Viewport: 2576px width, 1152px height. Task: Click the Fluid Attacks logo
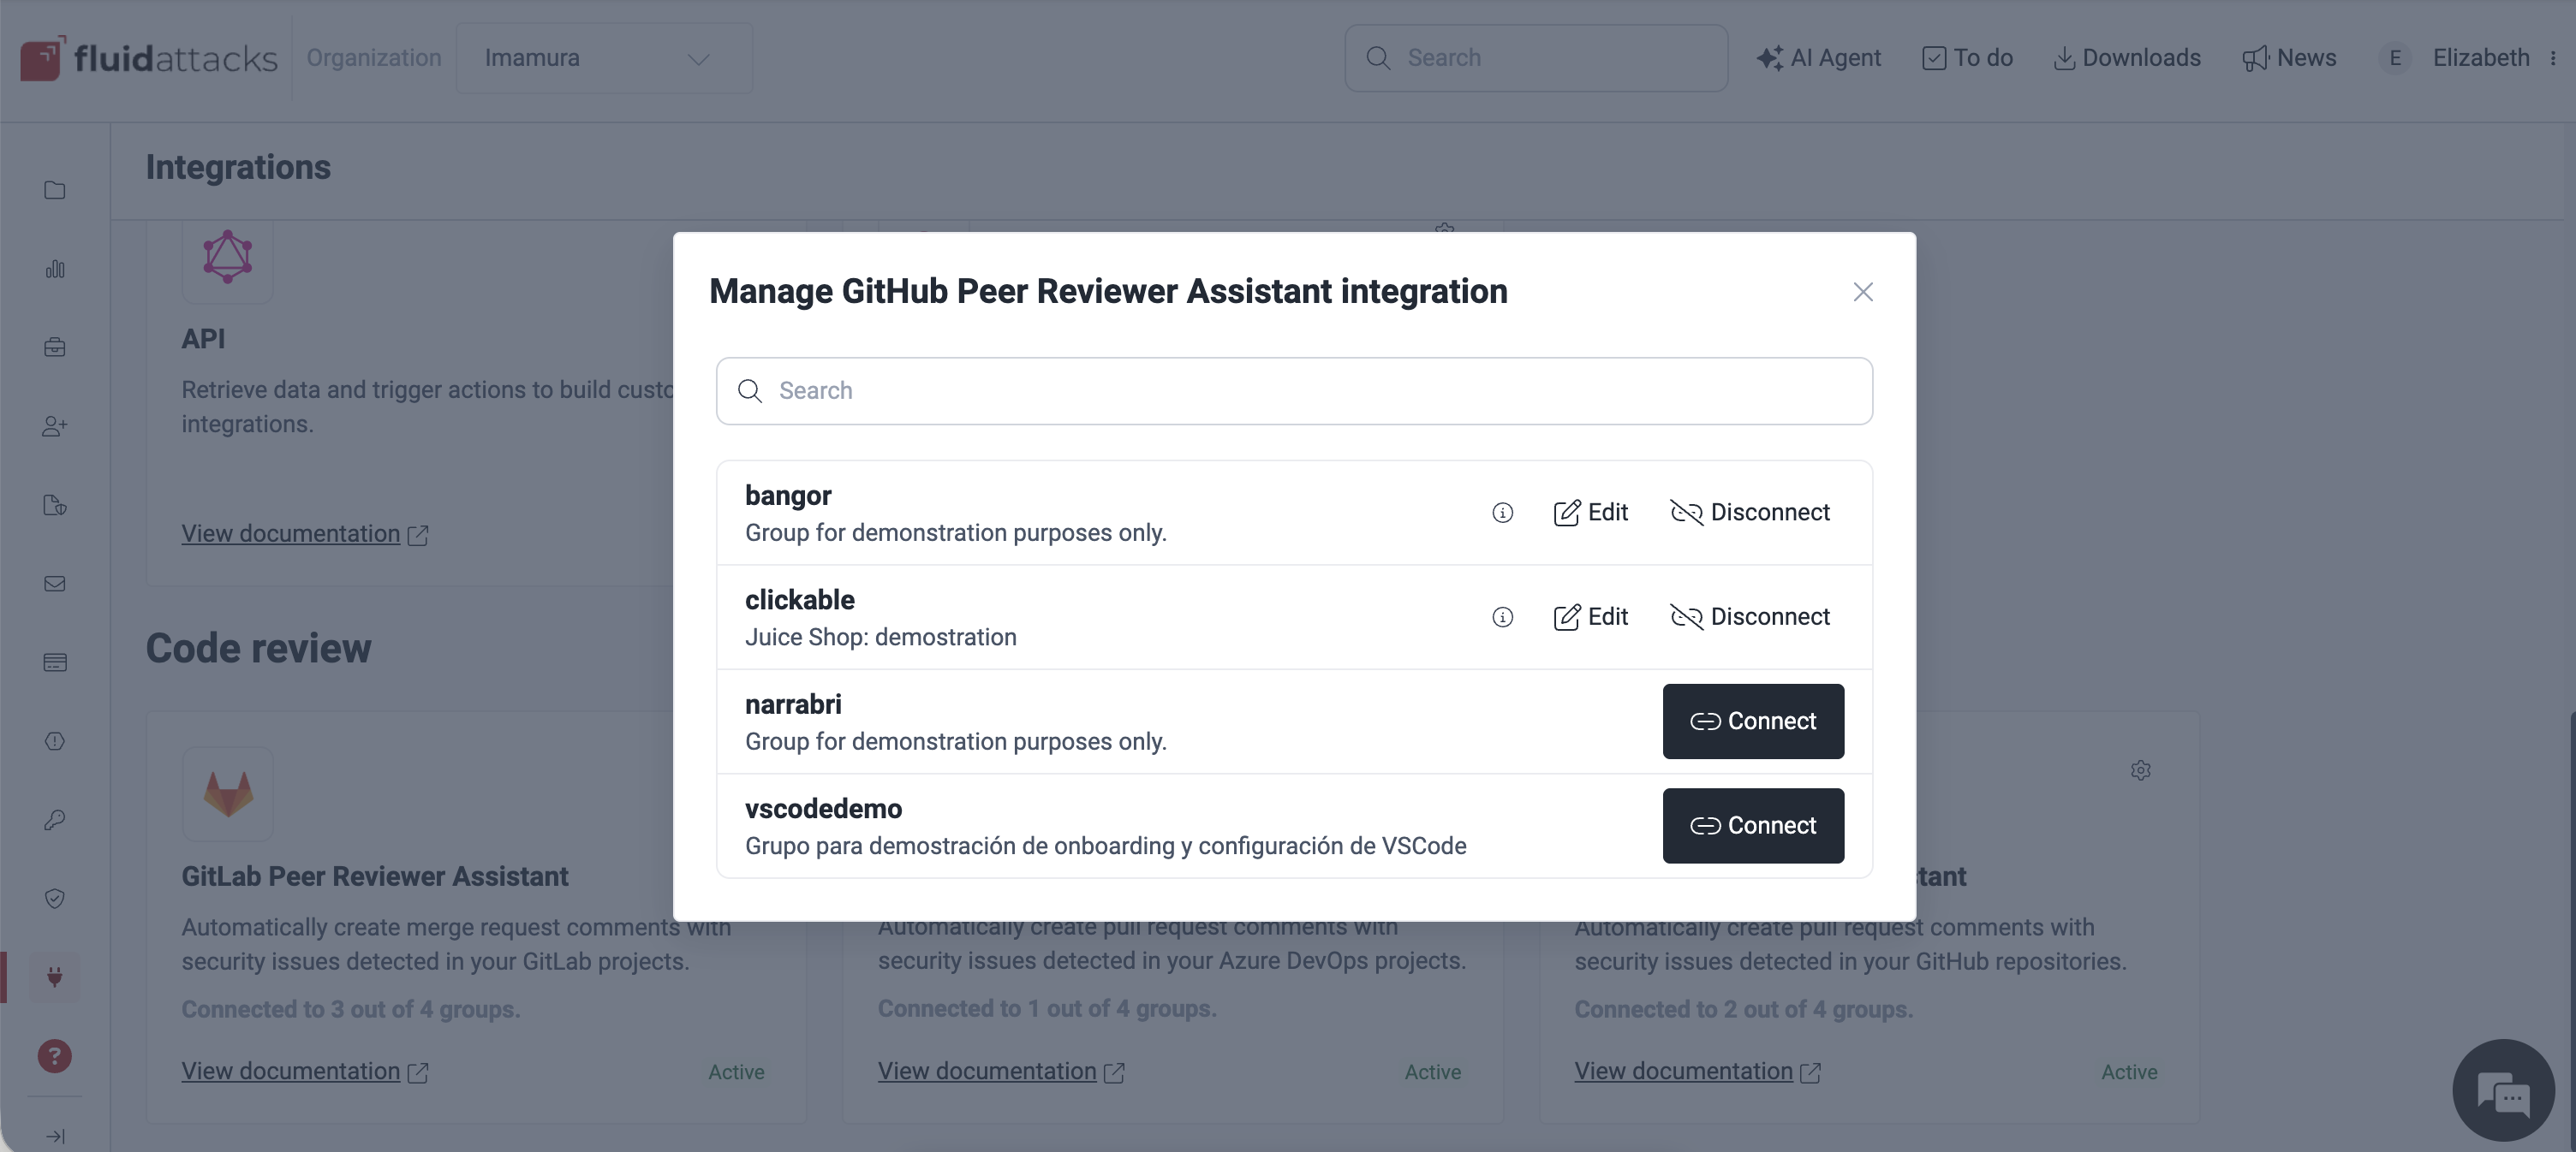[x=148, y=58]
